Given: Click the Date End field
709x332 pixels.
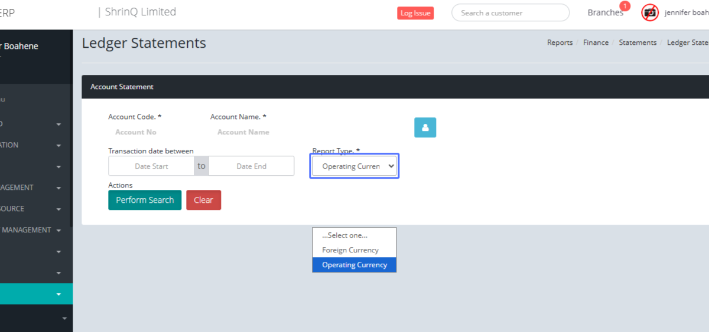Looking at the screenshot, I should point(251,166).
